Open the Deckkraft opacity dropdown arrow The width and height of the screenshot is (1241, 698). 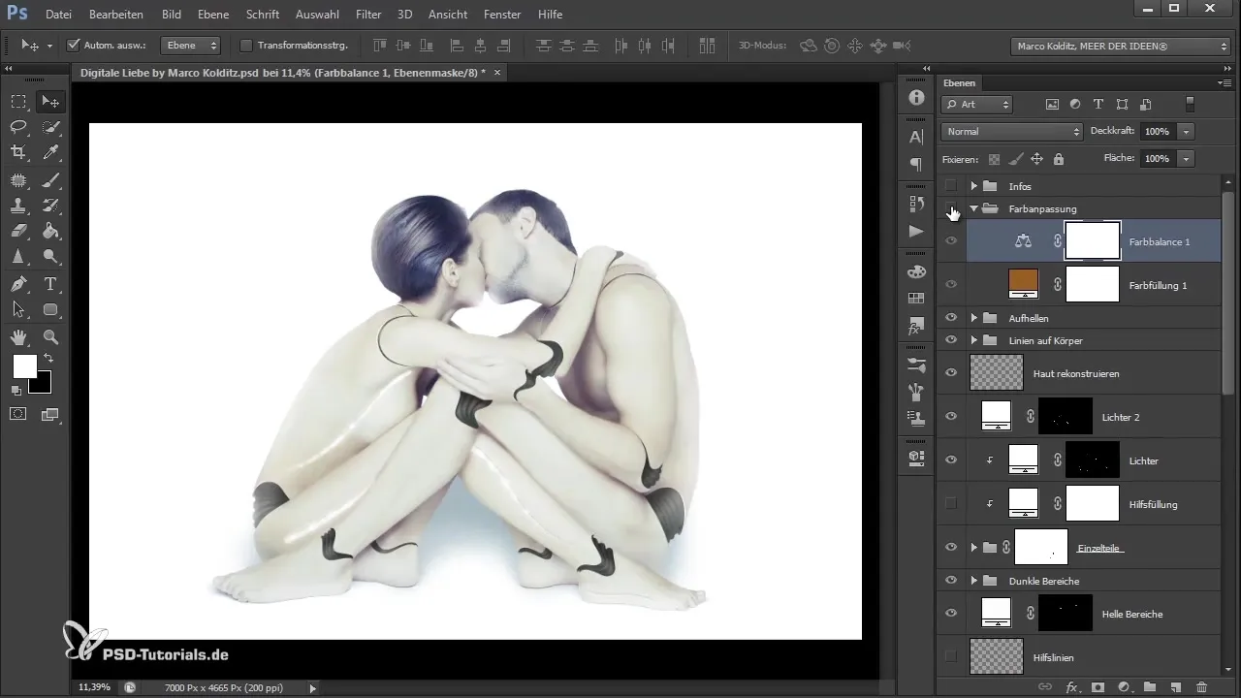click(x=1187, y=131)
